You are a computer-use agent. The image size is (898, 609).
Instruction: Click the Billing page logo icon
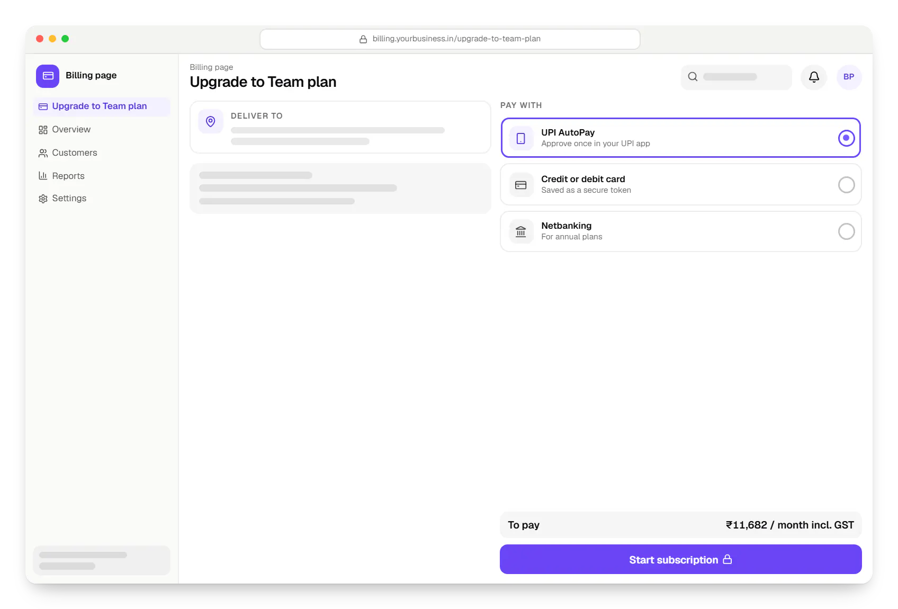coord(48,76)
